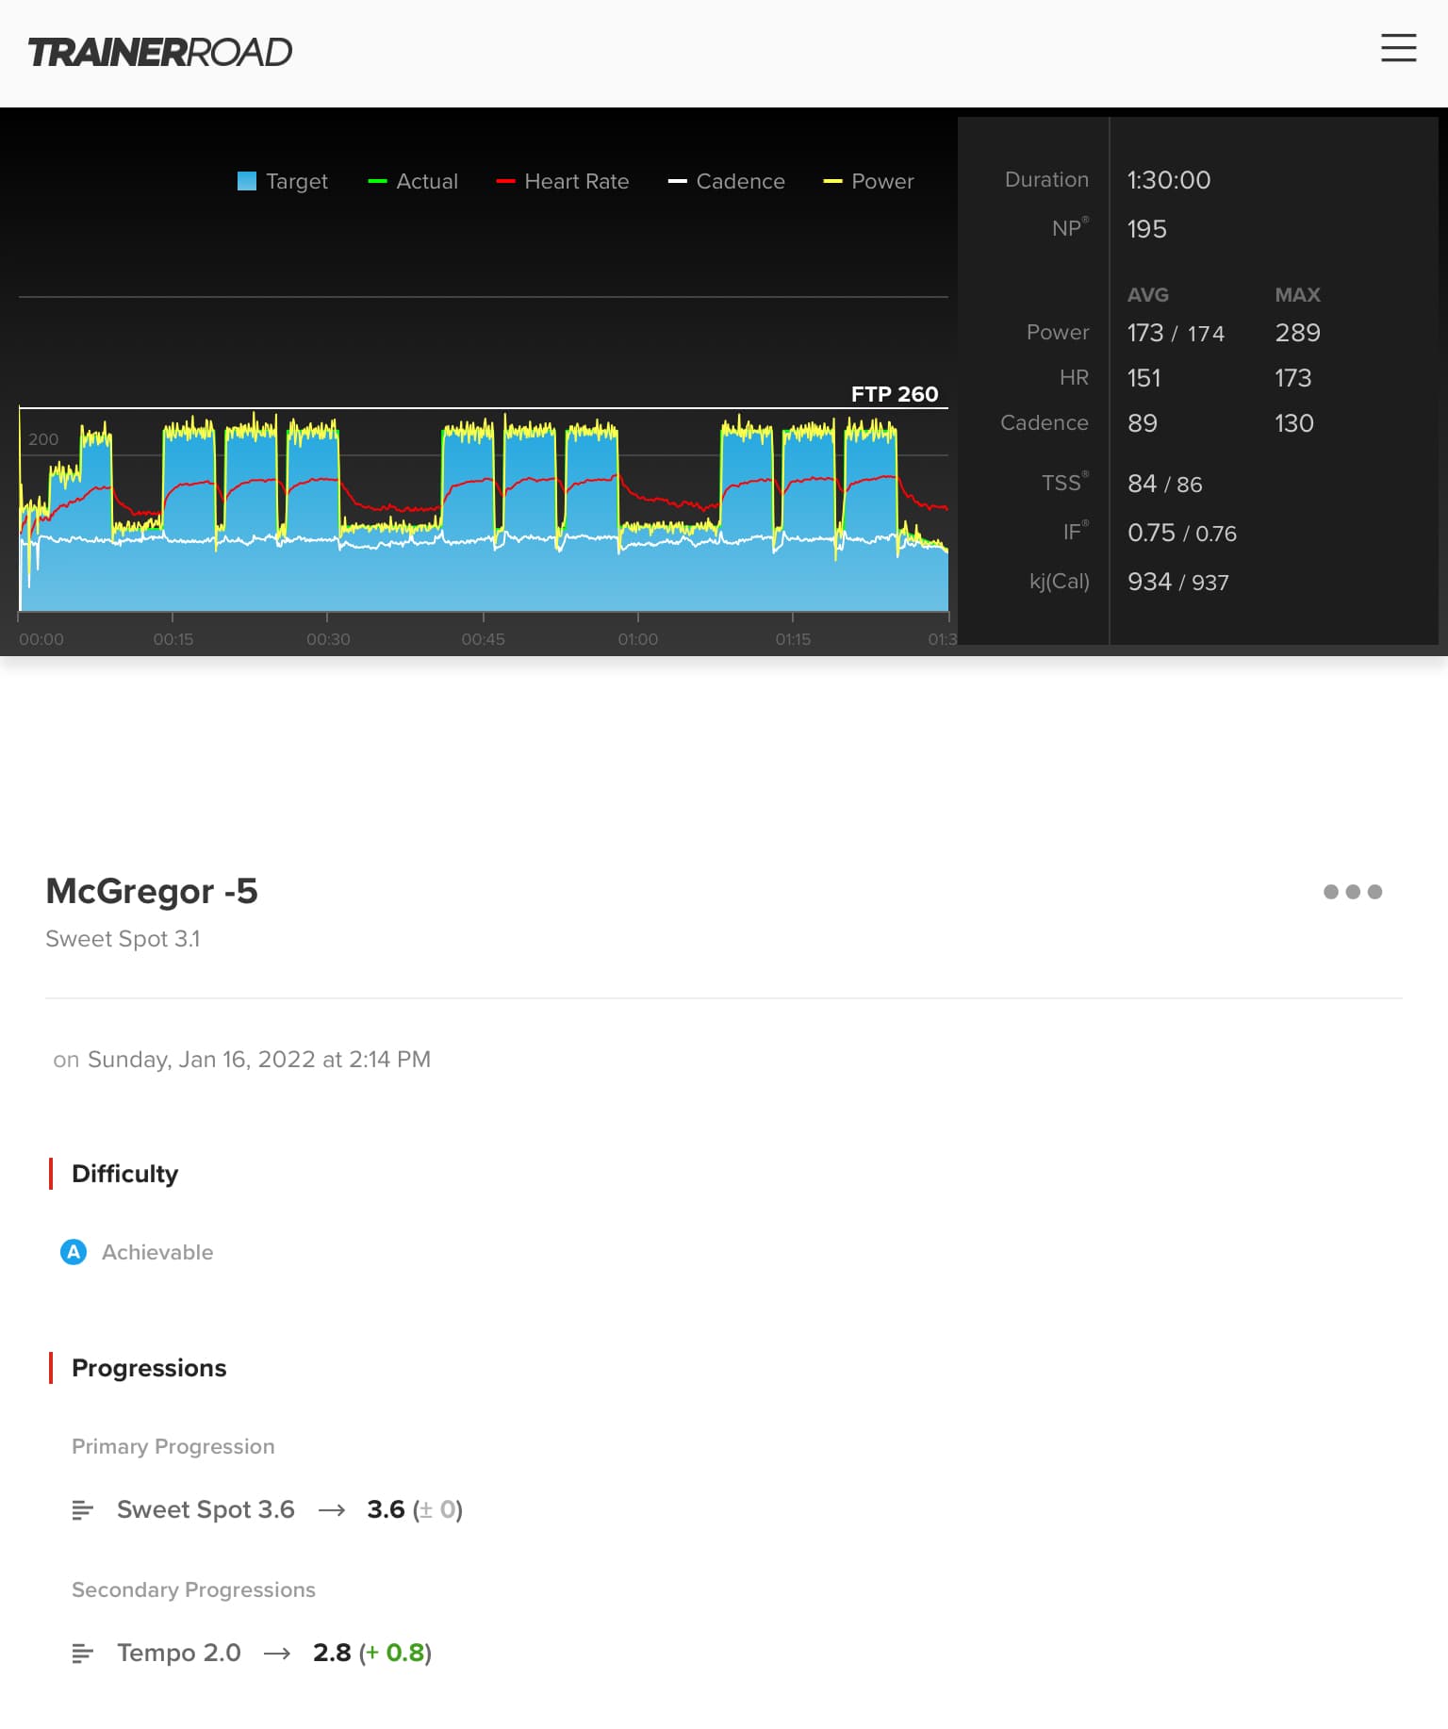Click the Difficulty section heading
Viewport: 1448px width, 1729px height.
pos(124,1174)
